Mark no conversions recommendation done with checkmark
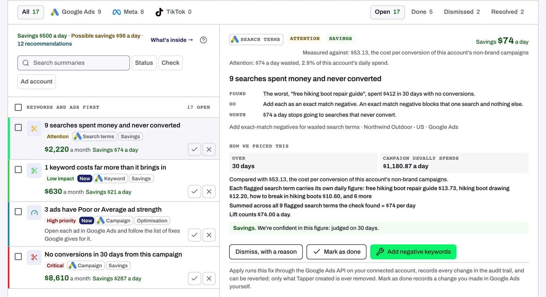 [x=195, y=279]
